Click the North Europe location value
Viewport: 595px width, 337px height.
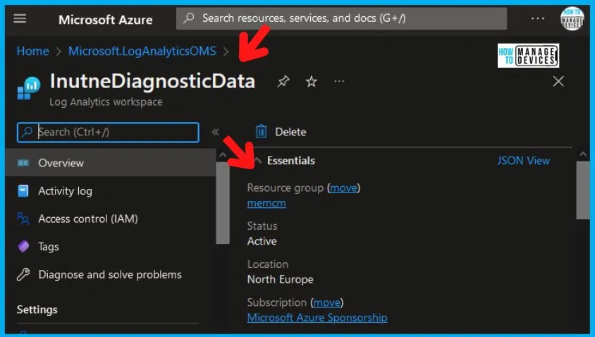pos(280,279)
